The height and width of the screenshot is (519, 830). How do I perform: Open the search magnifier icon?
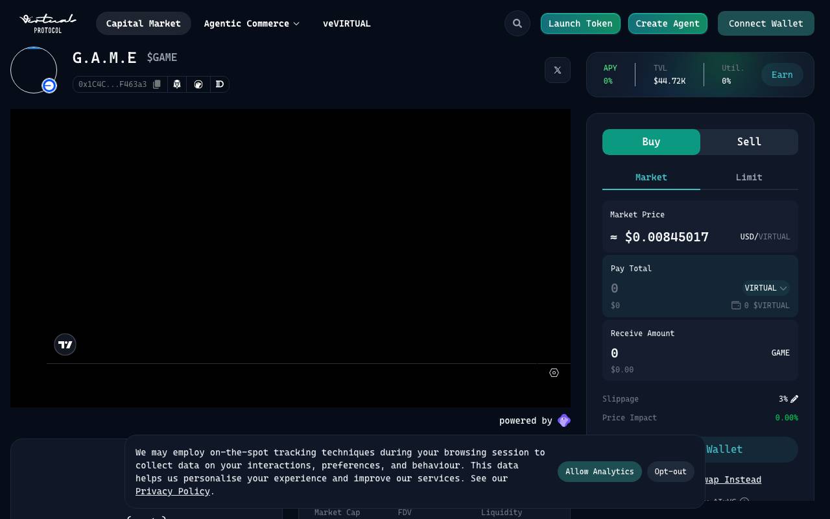(517, 23)
